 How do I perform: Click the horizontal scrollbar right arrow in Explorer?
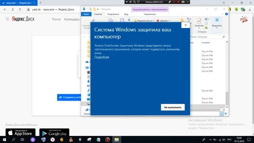(x=224, y=110)
